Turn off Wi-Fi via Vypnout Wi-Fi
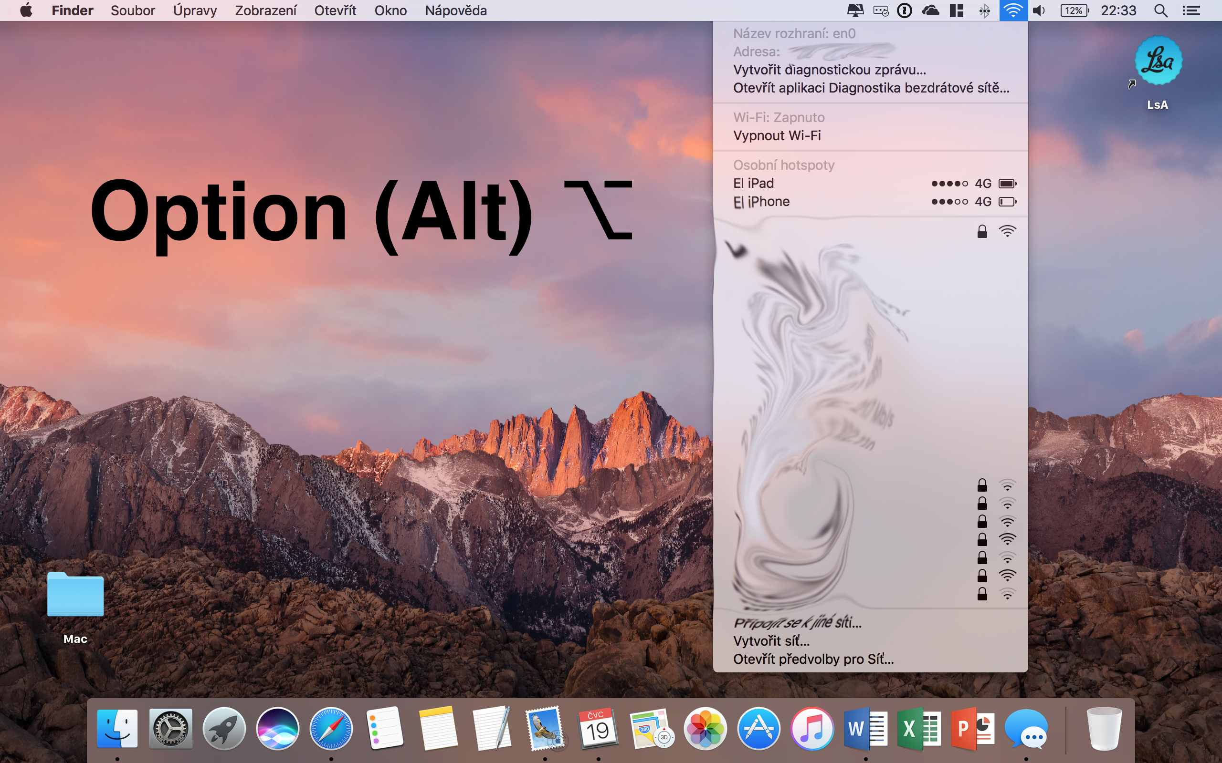The height and width of the screenshot is (763, 1222). click(777, 136)
